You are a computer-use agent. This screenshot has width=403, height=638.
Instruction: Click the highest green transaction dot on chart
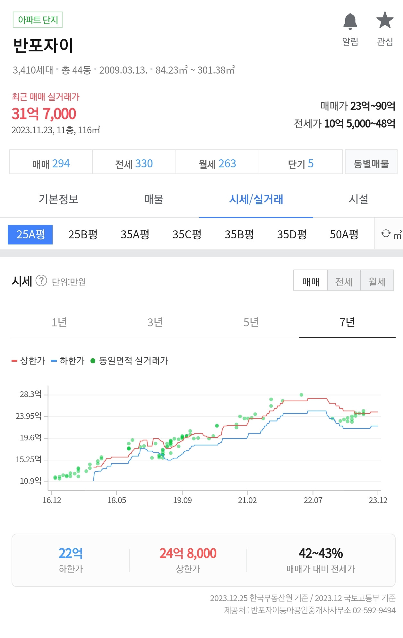[301, 395]
